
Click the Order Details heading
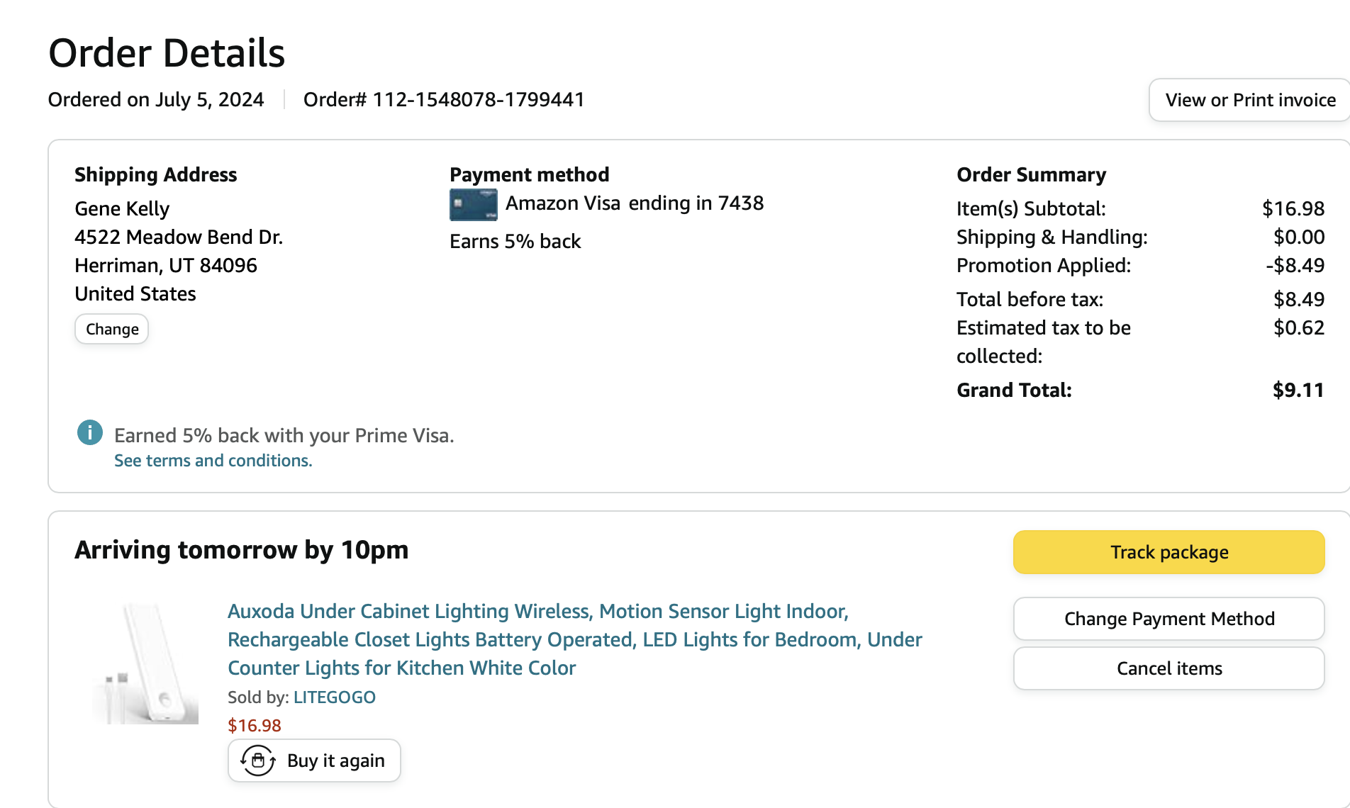click(167, 53)
